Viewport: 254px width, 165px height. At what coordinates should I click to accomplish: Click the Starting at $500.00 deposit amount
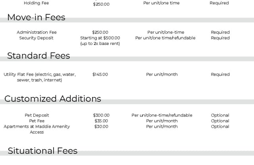point(100,38)
